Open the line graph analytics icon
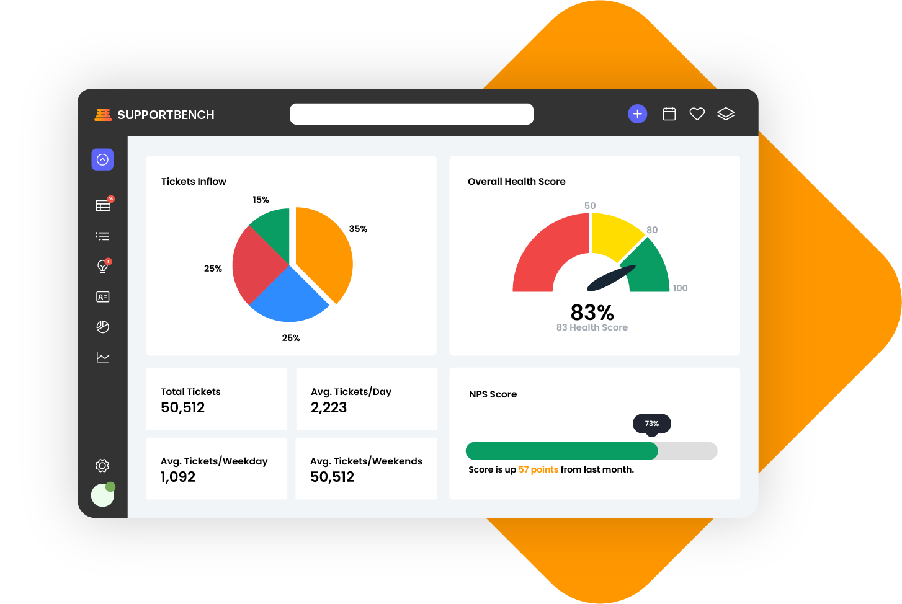This screenshot has height=604, width=902. pos(103,357)
